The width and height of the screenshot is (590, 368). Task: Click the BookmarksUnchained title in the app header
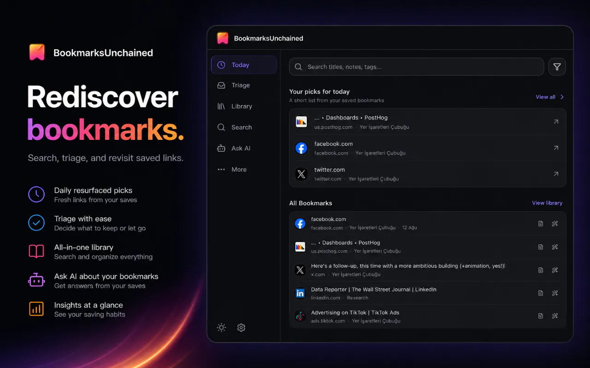(269, 38)
